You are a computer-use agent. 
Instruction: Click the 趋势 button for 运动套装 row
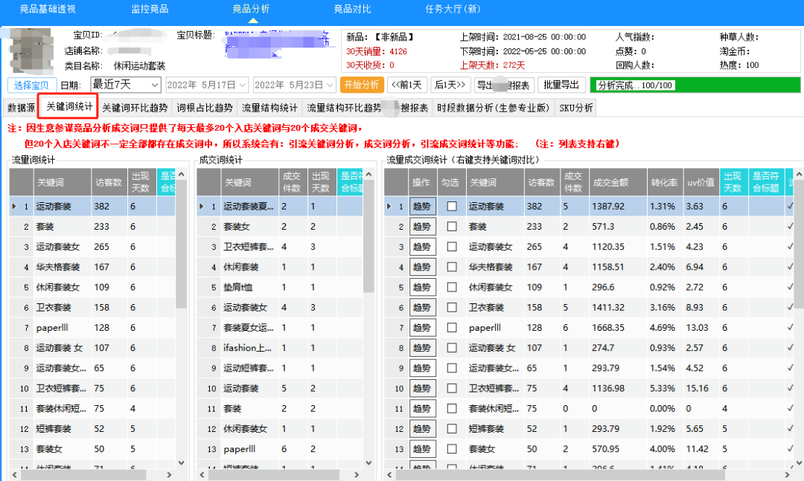[422, 206]
